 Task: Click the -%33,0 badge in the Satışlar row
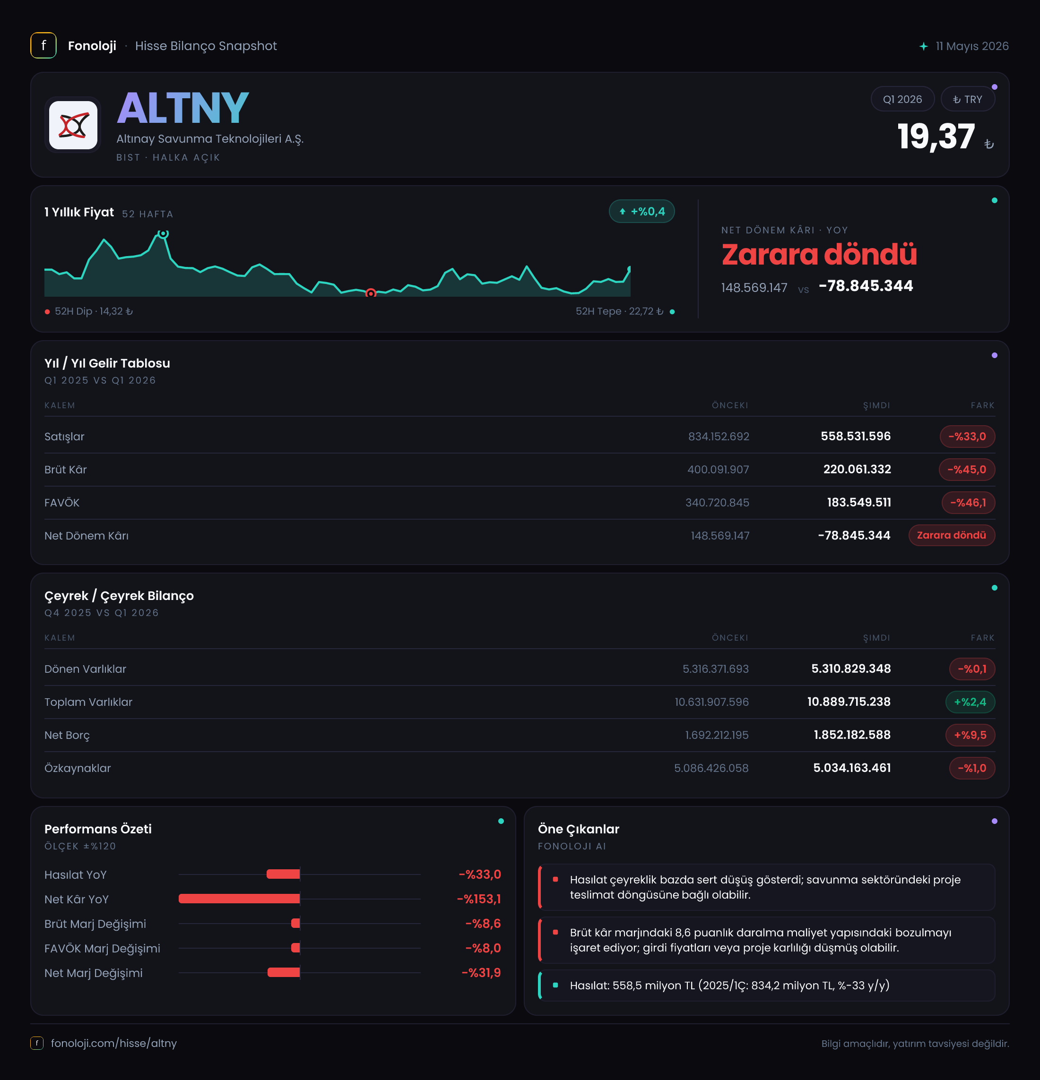[x=967, y=437]
